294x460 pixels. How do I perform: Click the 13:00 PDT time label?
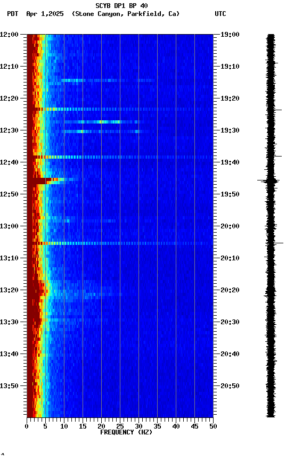[x=9, y=226]
